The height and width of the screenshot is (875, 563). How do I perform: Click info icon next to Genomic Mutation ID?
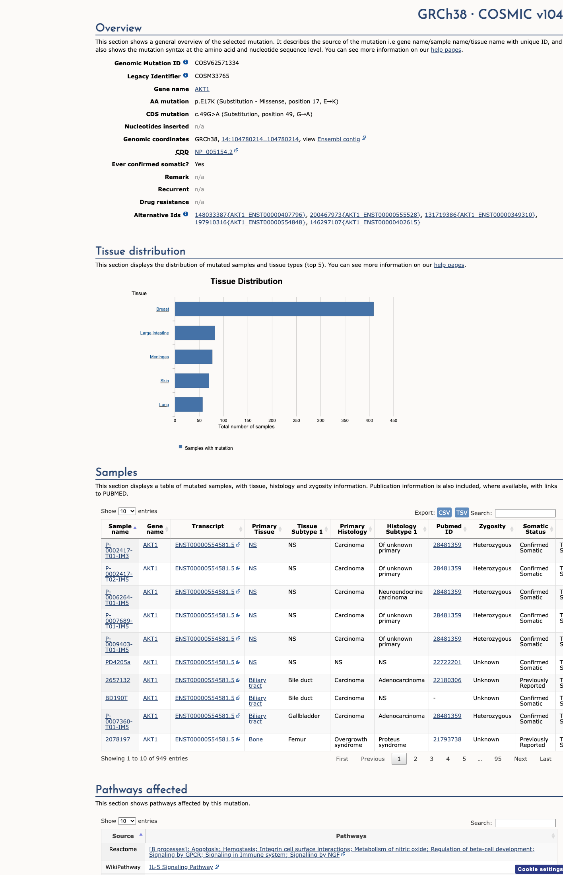coord(185,62)
